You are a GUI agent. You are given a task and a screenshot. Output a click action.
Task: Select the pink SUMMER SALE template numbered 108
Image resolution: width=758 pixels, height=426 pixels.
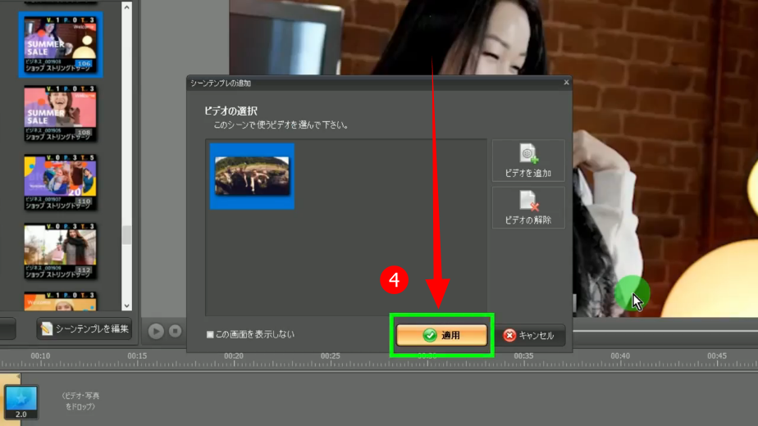60,111
